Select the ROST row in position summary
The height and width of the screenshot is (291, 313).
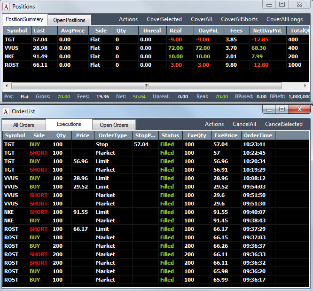(156, 65)
